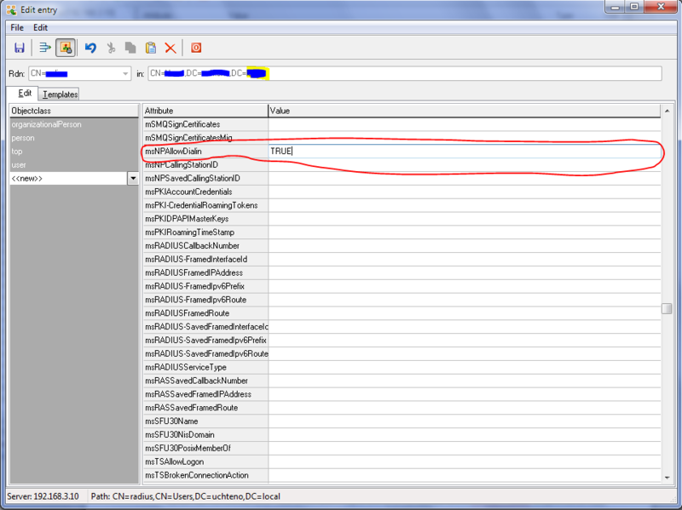Save the edited entry with the floppy disk icon

point(19,48)
